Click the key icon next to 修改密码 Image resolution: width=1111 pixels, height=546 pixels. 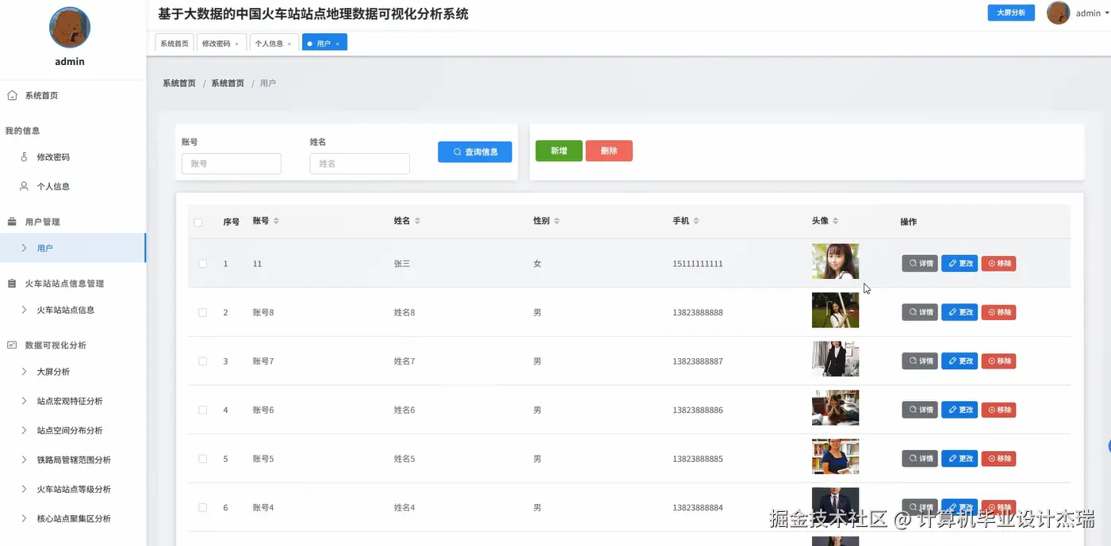point(24,157)
